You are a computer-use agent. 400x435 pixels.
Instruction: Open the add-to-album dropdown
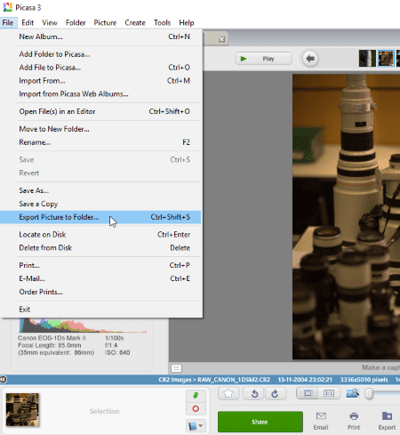(196, 426)
